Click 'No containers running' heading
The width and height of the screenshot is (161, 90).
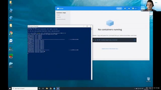coord(110,29)
